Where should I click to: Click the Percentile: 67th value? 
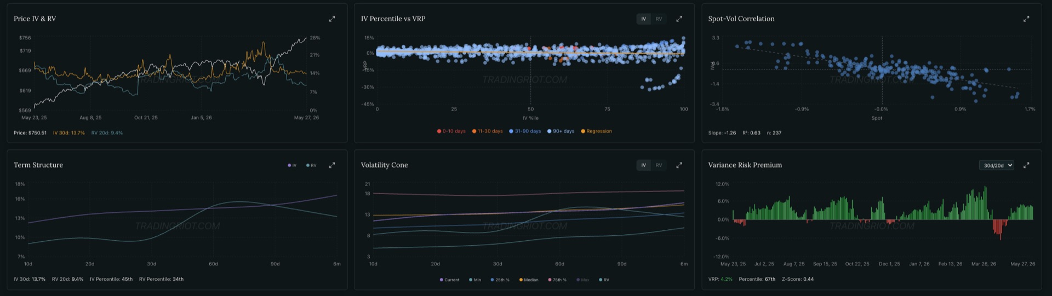pos(757,280)
